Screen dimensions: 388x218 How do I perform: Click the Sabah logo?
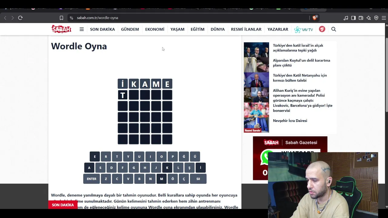tap(61, 29)
